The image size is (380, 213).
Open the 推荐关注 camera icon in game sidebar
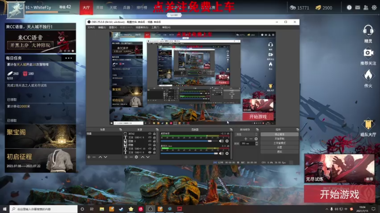point(368,53)
